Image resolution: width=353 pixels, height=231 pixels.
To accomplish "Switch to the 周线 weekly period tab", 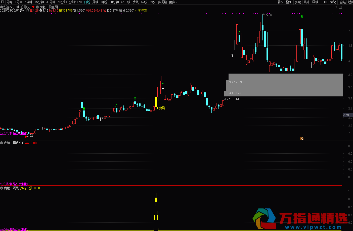I will click(96, 2).
